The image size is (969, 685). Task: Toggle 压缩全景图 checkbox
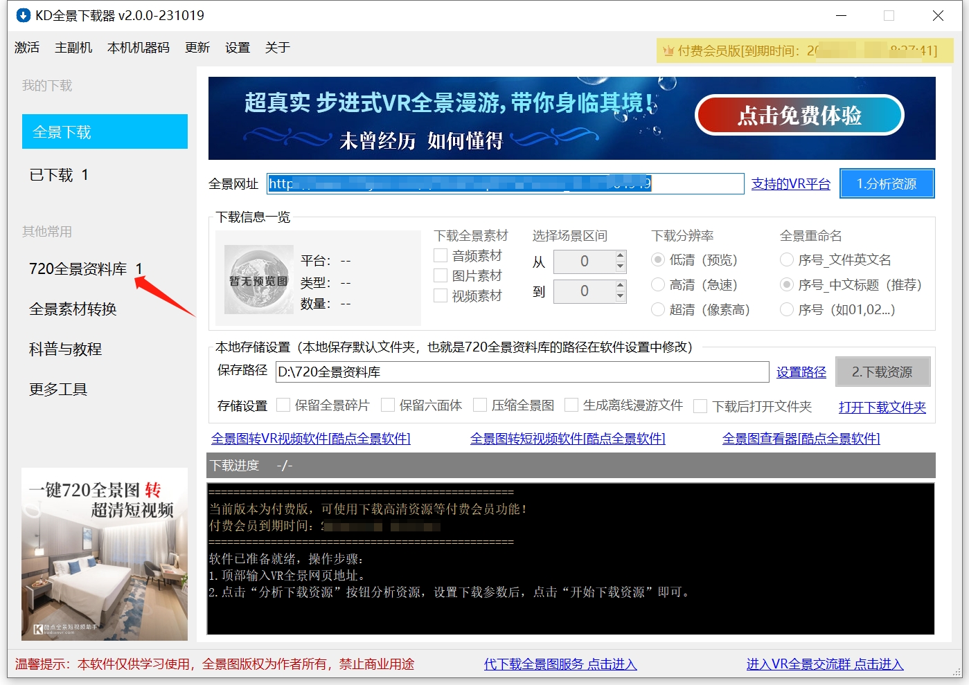tap(480, 405)
